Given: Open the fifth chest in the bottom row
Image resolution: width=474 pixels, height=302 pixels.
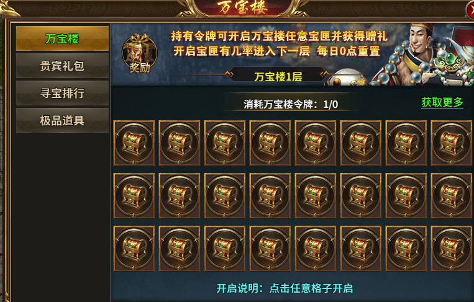Looking at the screenshot, I should 316,248.
